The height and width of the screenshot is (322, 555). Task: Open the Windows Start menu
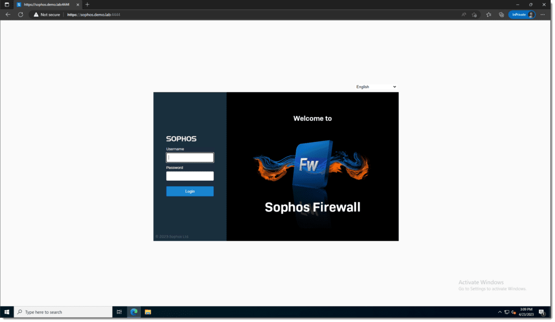pos(7,313)
